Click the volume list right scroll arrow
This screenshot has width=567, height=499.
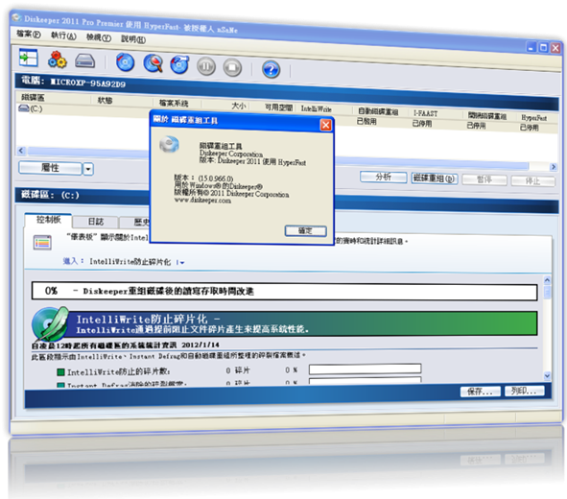pyautogui.click(x=553, y=167)
